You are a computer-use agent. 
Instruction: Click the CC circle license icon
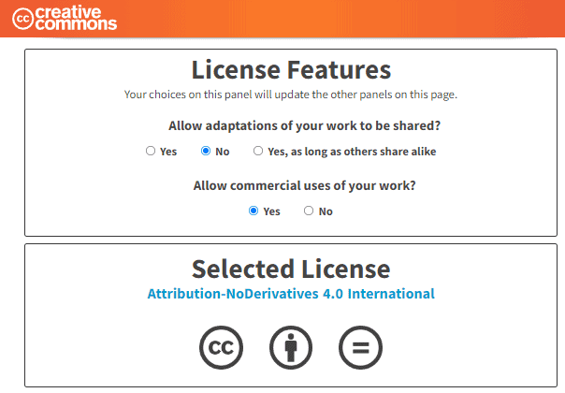[222, 347]
